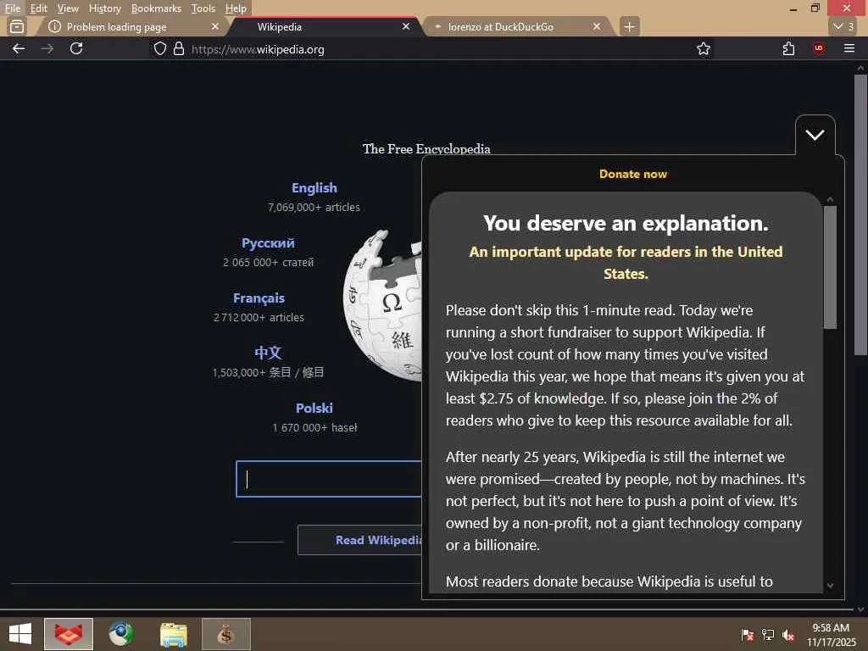Screen dimensions: 868x651
Task: Open a new tab with plus button
Action: [x=629, y=26]
